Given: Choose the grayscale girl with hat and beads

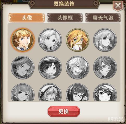Looking at the screenshot, I should (x=23, y=67).
